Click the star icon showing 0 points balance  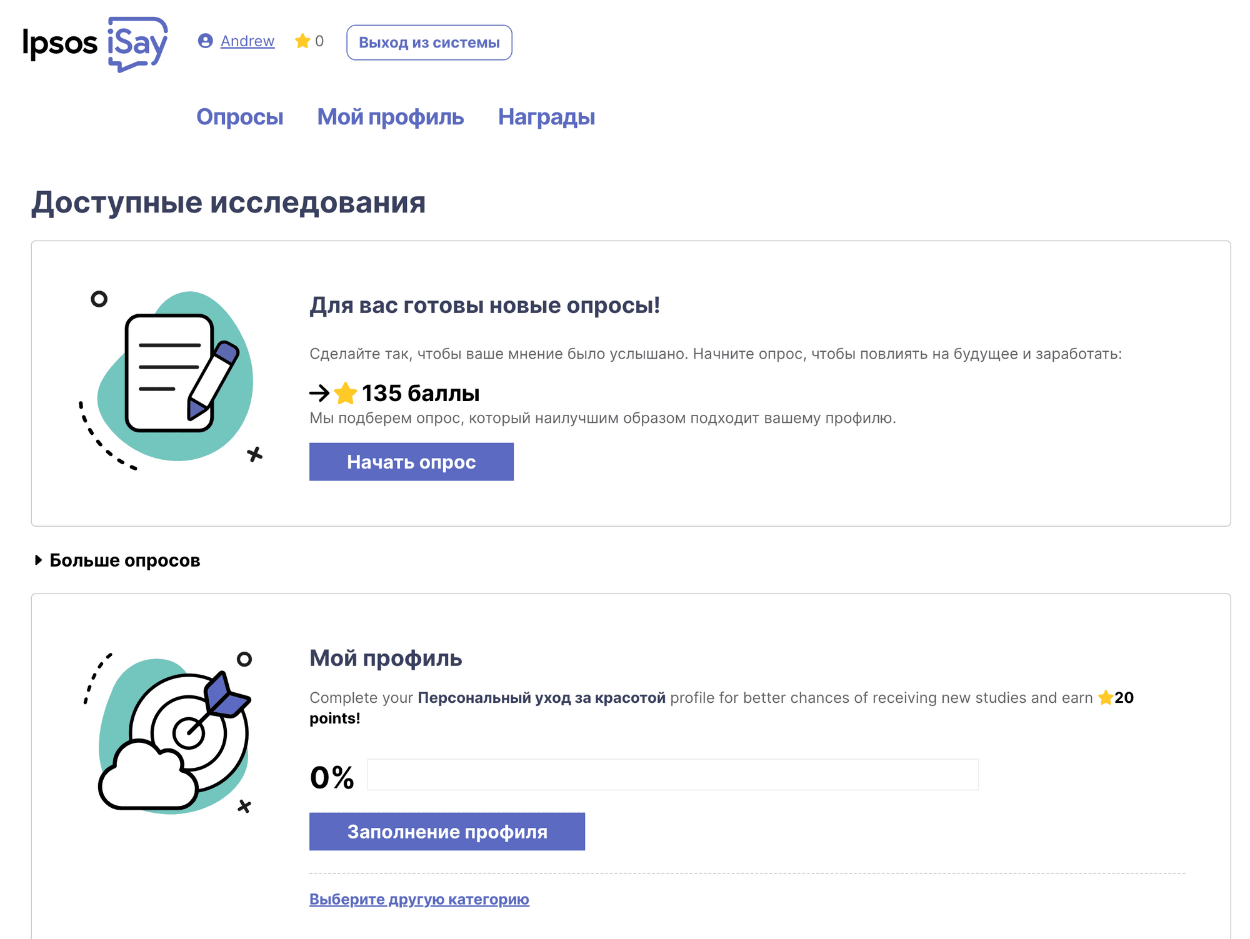pyautogui.click(x=303, y=41)
